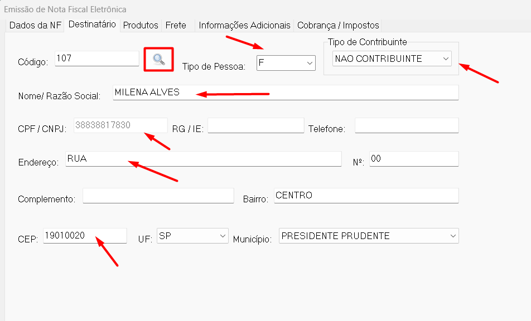This screenshot has width=531, height=321.
Task: Open the Cobrança / Impostos tab
Action: coord(338,25)
